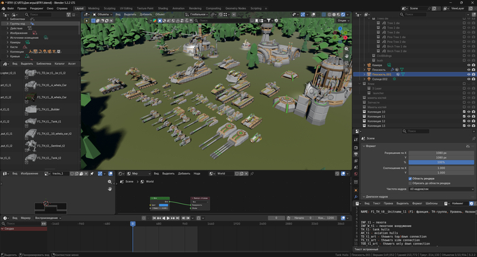Enable Обрезать до области рендера checkbox
The image size is (477, 257).
click(410, 183)
